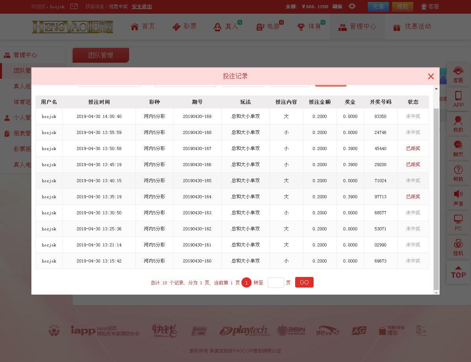This screenshot has width=471, height=362.
Task: Click the 充值 recharge button
Action: point(378,7)
